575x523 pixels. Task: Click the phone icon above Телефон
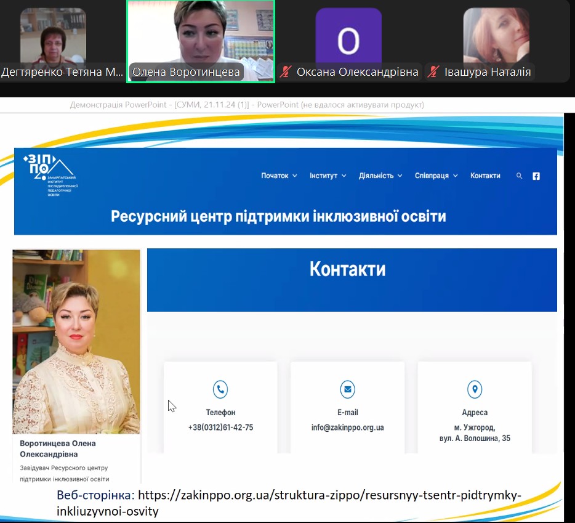pyautogui.click(x=220, y=389)
